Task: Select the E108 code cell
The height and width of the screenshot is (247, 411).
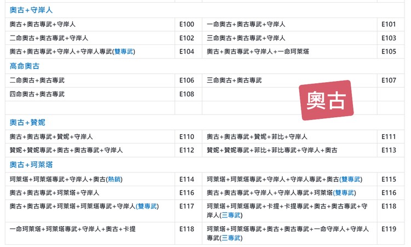Action: [186, 94]
